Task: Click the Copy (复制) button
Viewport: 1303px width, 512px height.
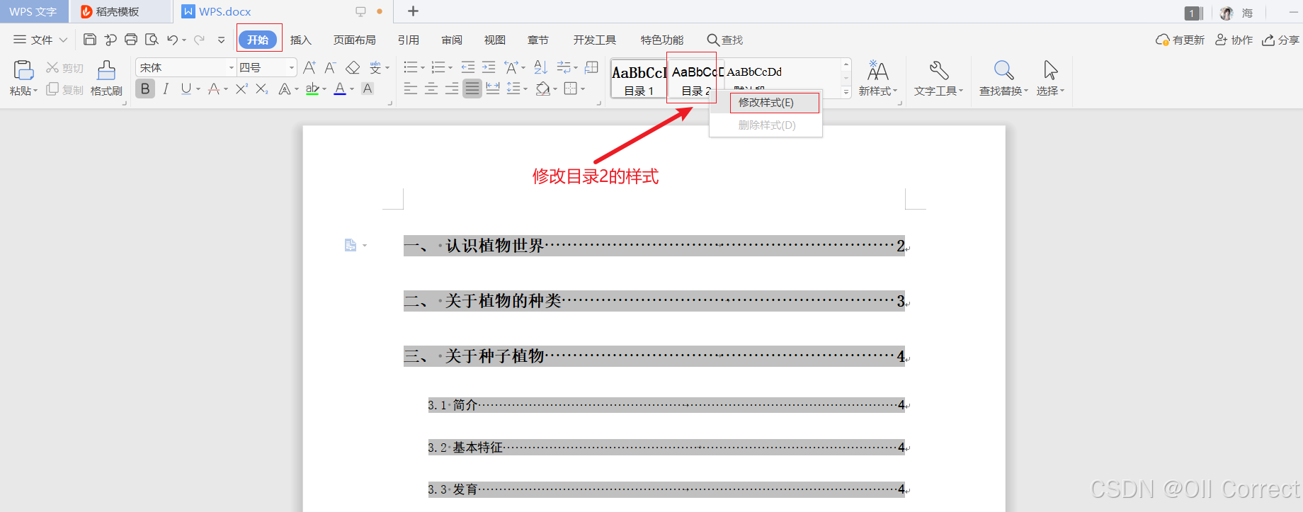Action: [x=65, y=90]
